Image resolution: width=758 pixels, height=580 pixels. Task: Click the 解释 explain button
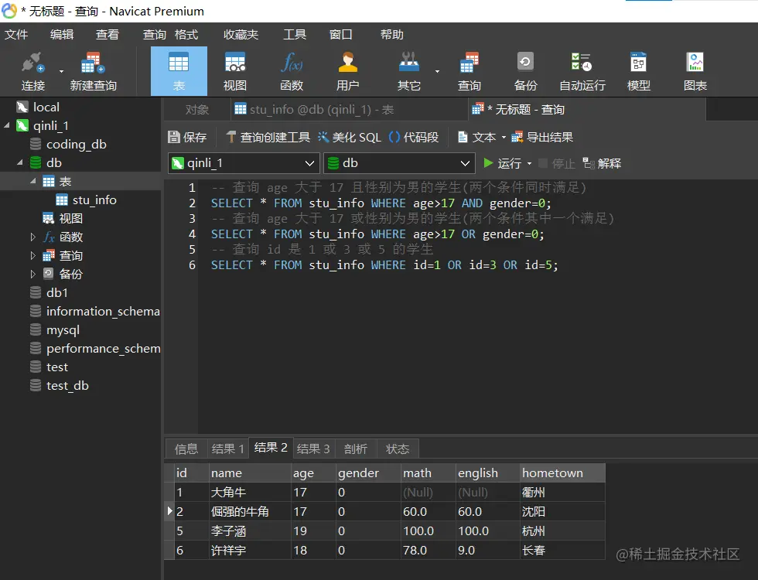[x=602, y=163]
